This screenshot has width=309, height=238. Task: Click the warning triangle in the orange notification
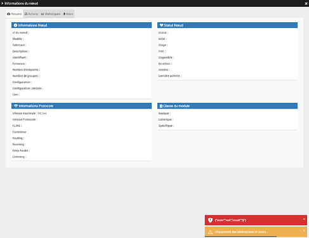point(210,232)
